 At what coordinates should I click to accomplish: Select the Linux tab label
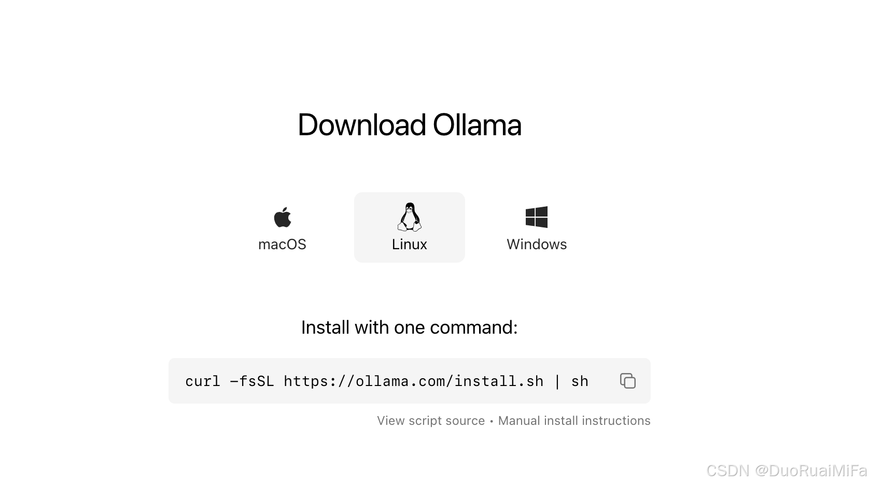coord(410,245)
